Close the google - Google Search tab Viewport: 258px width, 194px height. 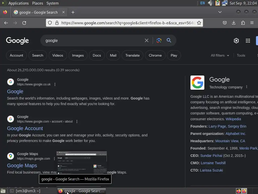63,12
